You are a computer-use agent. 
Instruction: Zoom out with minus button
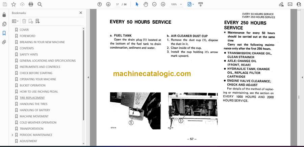coord(154,4)
